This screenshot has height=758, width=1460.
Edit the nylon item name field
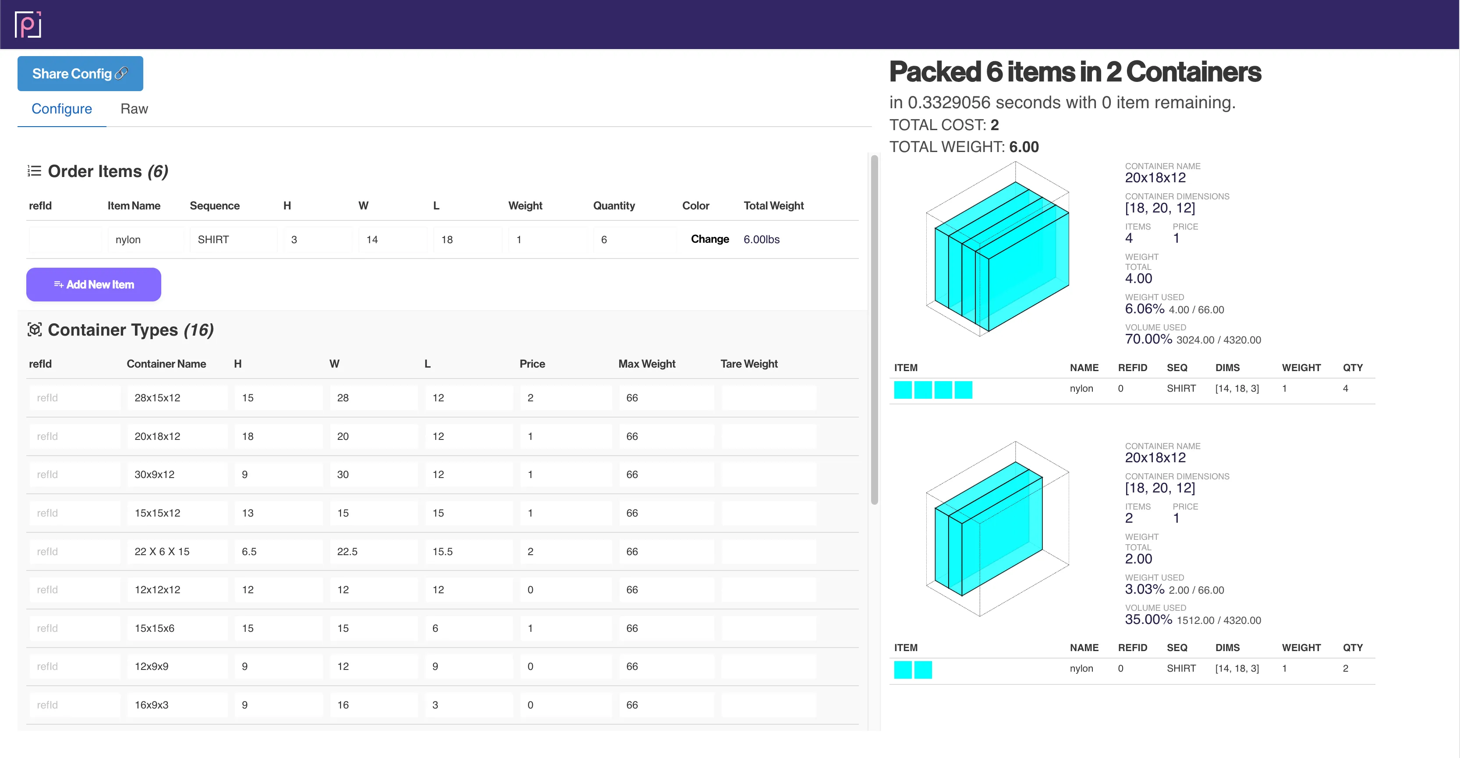(145, 239)
